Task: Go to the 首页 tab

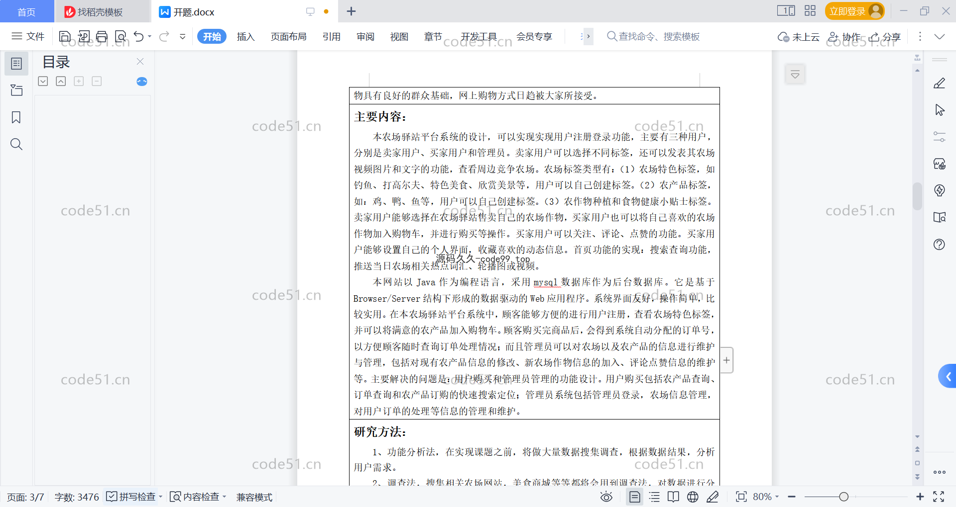Action: coord(26,11)
